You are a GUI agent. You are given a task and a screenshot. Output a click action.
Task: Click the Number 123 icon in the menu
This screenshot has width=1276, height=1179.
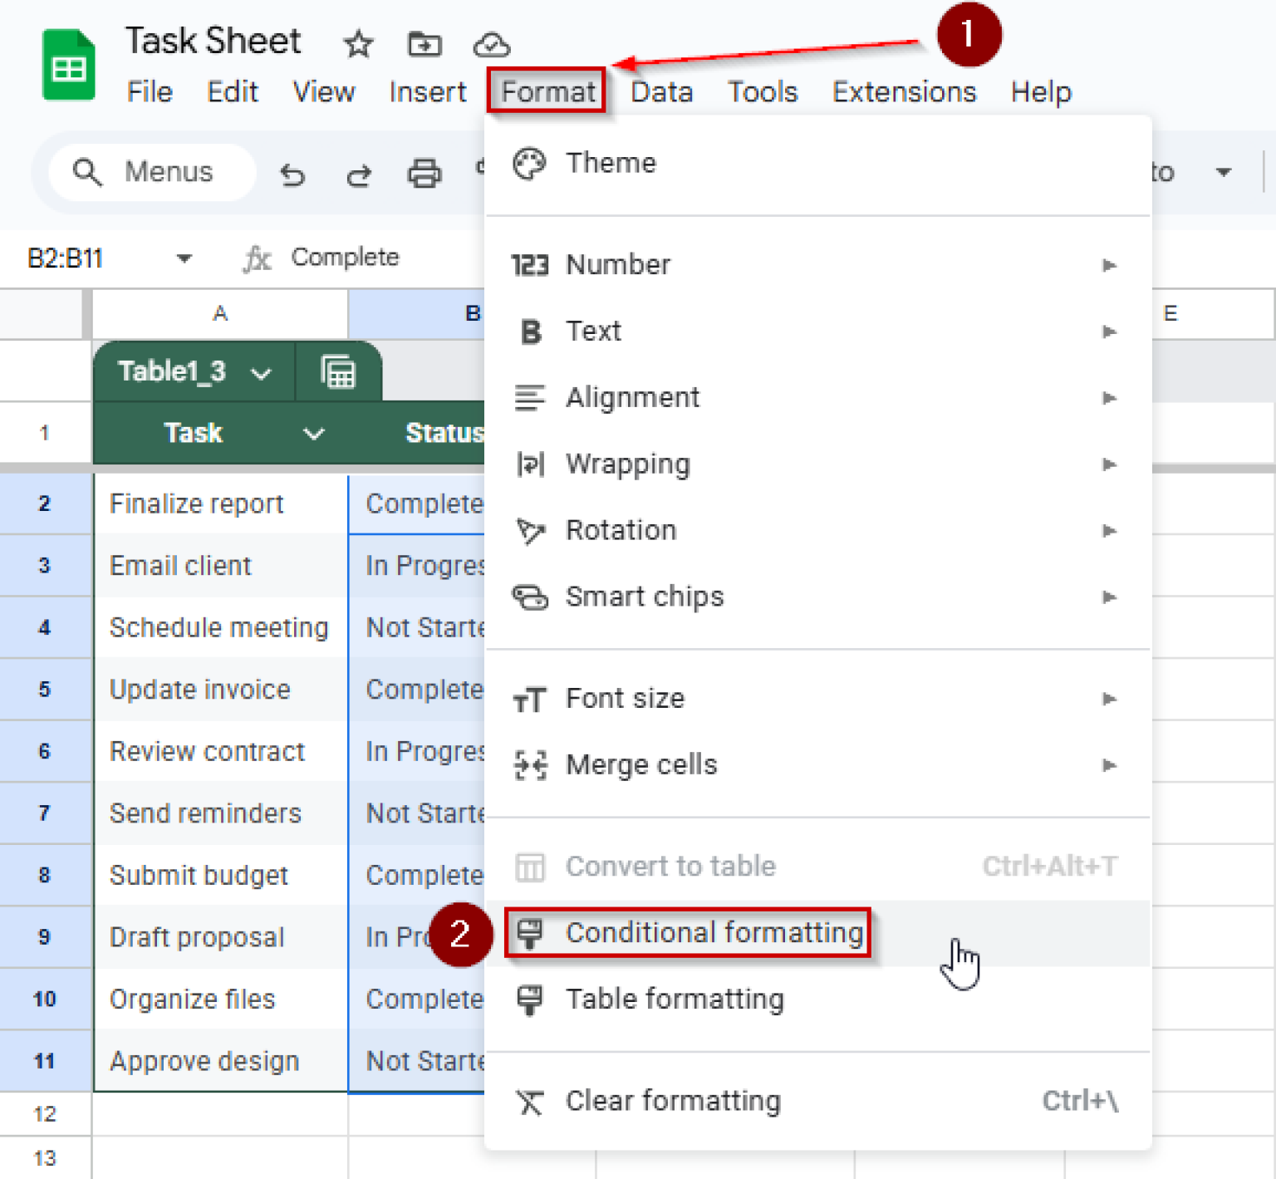coord(530,265)
